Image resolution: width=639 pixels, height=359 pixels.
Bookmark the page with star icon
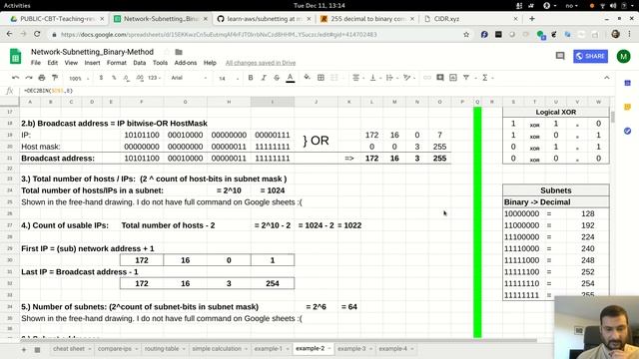point(466,35)
